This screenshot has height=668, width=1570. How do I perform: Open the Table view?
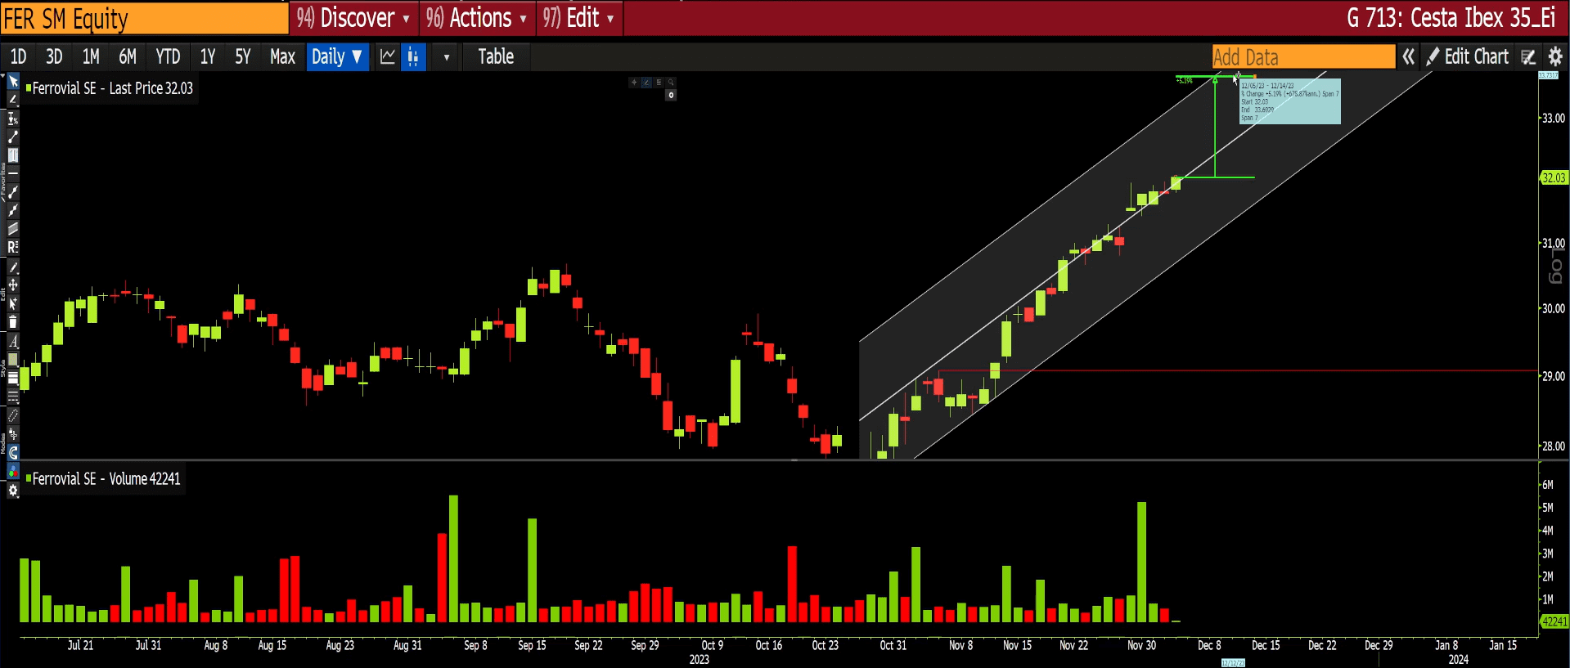(x=496, y=56)
